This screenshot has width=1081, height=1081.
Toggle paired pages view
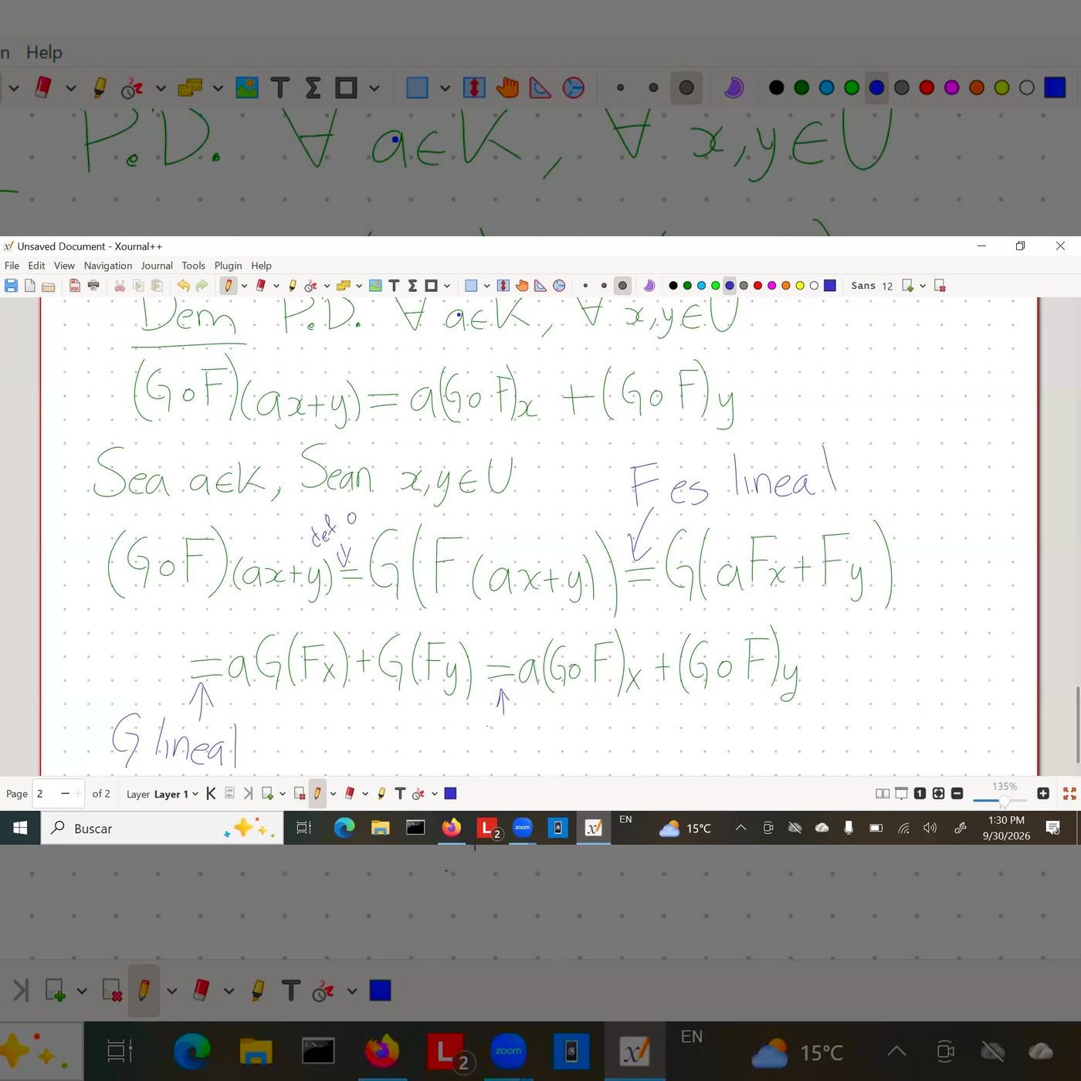pyautogui.click(x=883, y=793)
